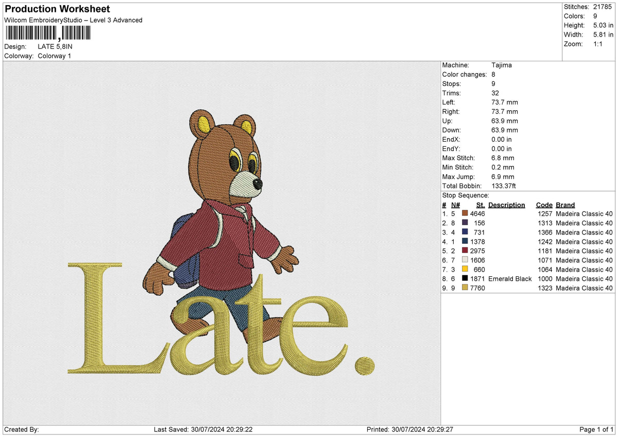The width and height of the screenshot is (618, 437).
Task: Click the black swatch for stop 8
Action: click(x=465, y=278)
